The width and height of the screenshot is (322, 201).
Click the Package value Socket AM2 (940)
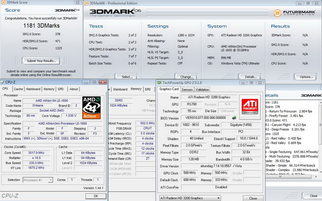click(52, 111)
